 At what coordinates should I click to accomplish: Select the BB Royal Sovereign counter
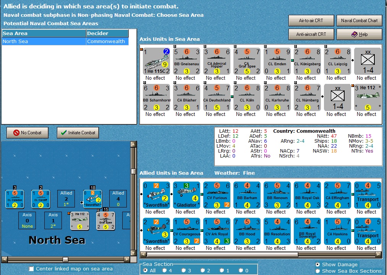point(307,231)
